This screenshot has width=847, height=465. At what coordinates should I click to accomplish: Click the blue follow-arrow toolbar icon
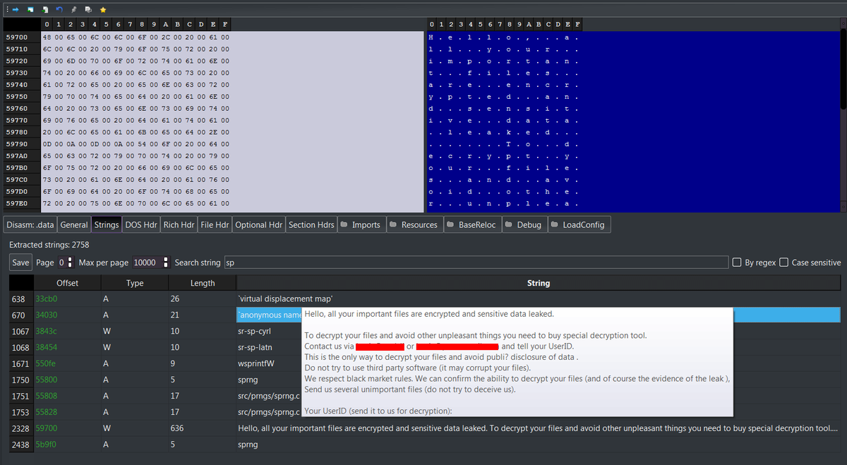[16, 9]
